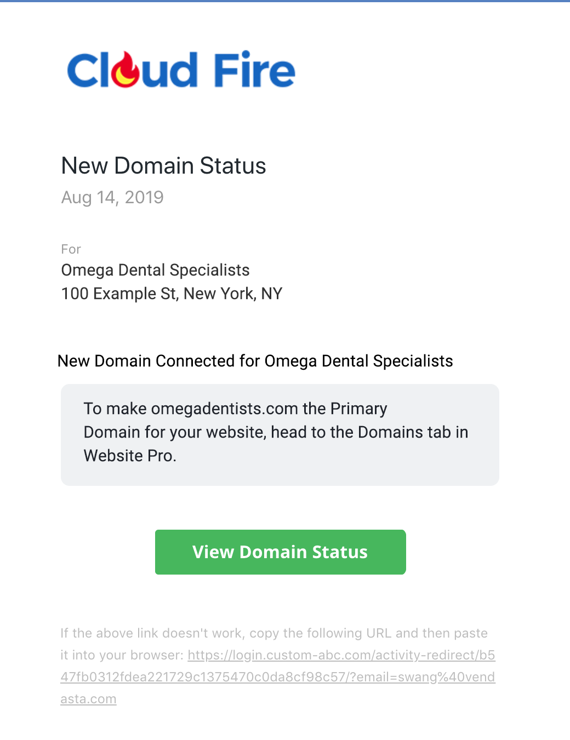Image resolution: width=570 pixels, height=740 pixels.
Task: Click the flame icon in the Cloud Fire logo
Action: pos(127,69)
